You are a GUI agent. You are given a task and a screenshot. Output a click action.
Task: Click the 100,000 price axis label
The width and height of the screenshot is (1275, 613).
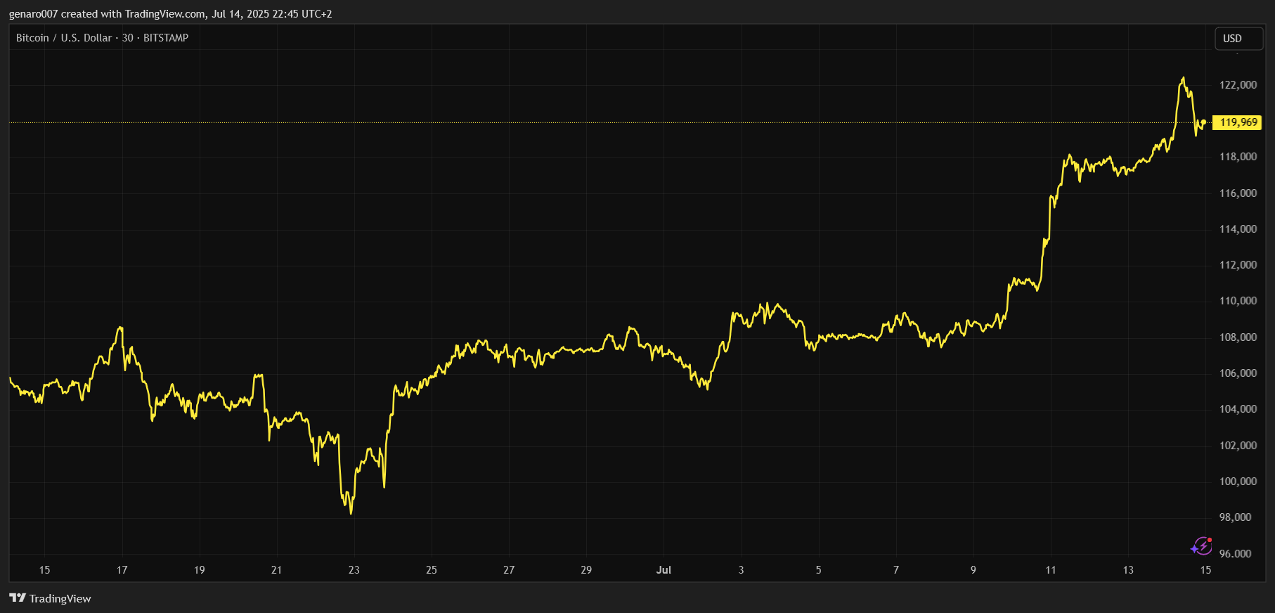(1238, 482)
